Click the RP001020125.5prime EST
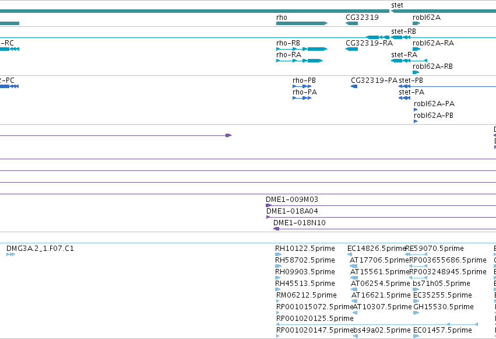Image resolution: width=496 pixels, height=339 pixels. tap(377, 324)
